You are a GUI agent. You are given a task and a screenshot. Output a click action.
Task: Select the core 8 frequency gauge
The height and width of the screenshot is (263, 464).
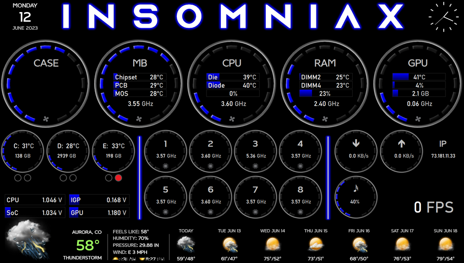click(300, 196)
